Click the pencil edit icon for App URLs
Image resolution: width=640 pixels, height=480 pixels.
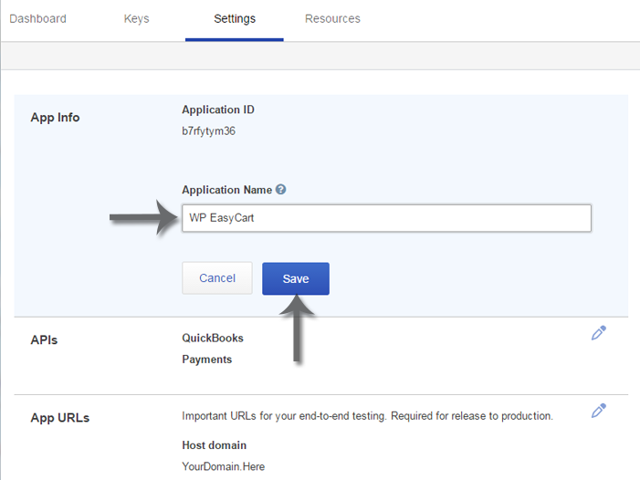(x=599, y=411)
